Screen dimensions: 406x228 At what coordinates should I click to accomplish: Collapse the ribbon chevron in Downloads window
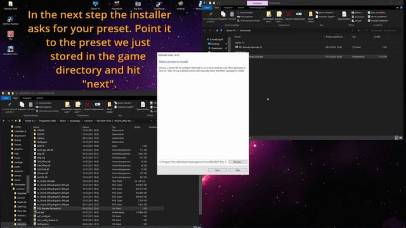(x=397, y=8)
